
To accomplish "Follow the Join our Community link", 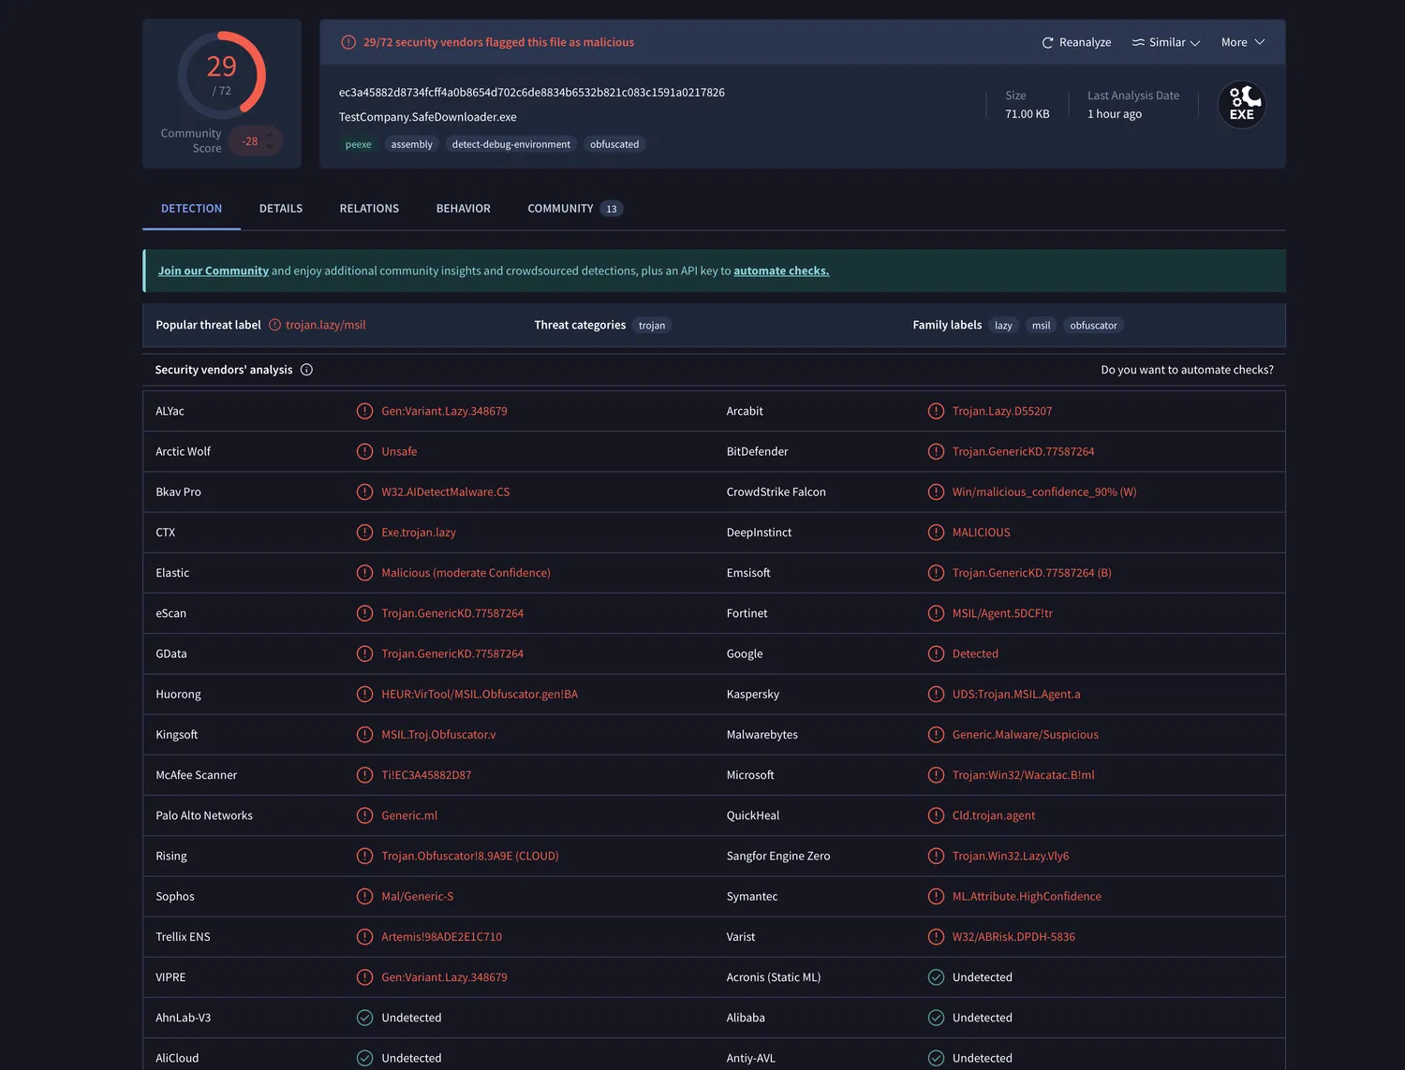I will tap(214, 271).
